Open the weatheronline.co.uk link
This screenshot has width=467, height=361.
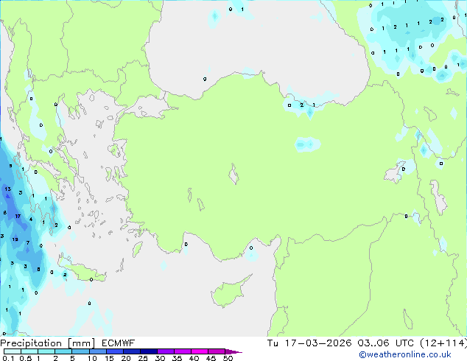click(405, 354)
